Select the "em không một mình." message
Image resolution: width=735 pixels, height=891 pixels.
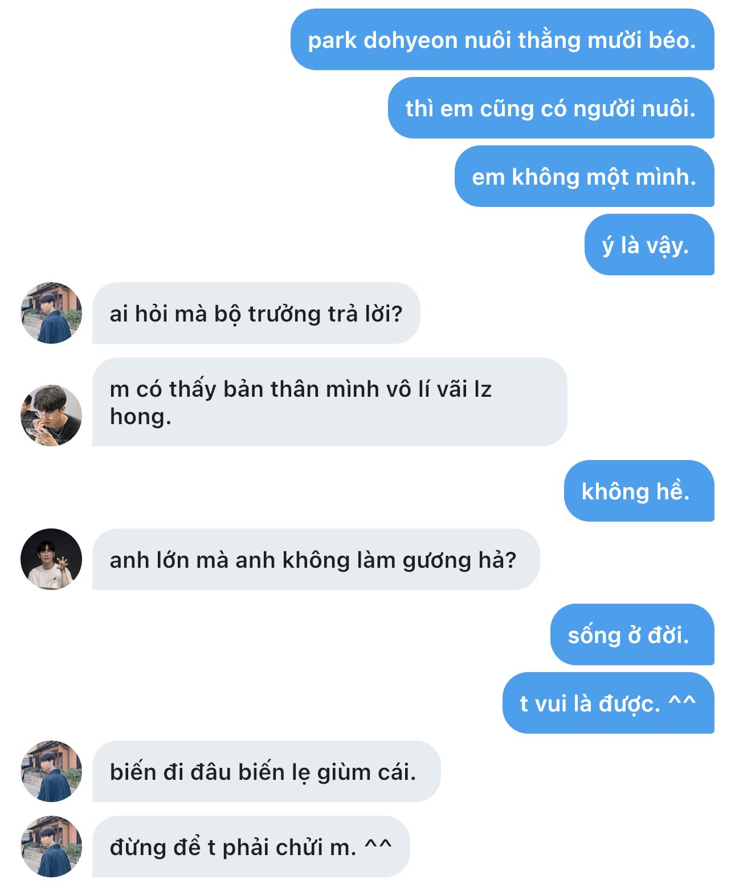pos(584,176)
